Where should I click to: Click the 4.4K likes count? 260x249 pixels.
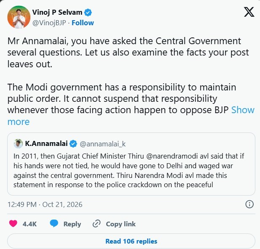pos(29,224)
